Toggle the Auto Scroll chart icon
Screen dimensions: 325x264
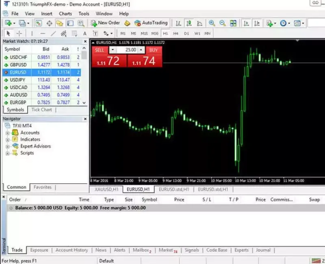[246, 23]
